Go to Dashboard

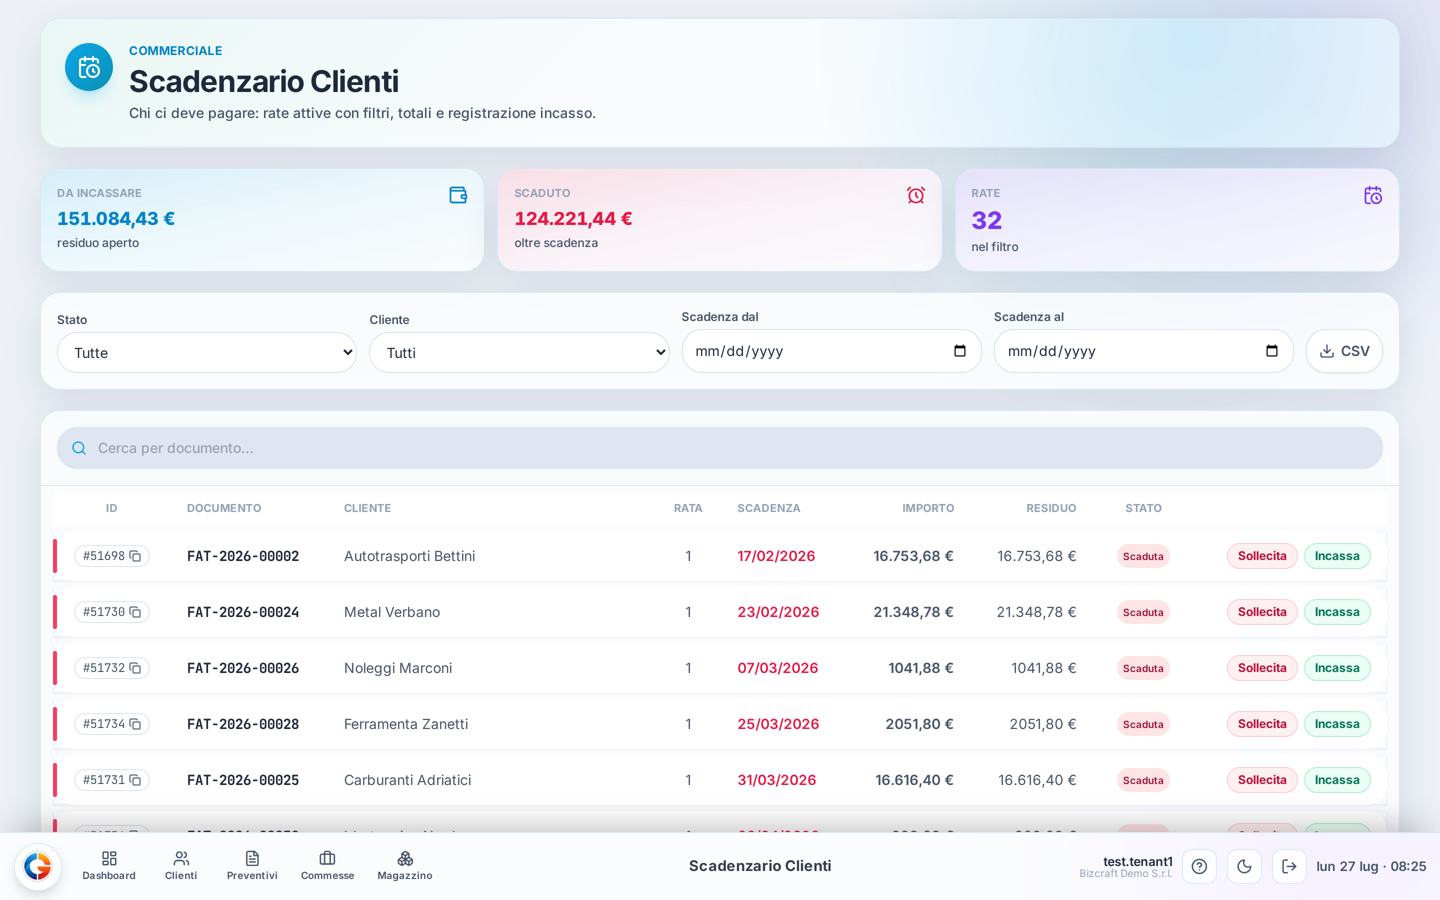click(x=109, y=866)
